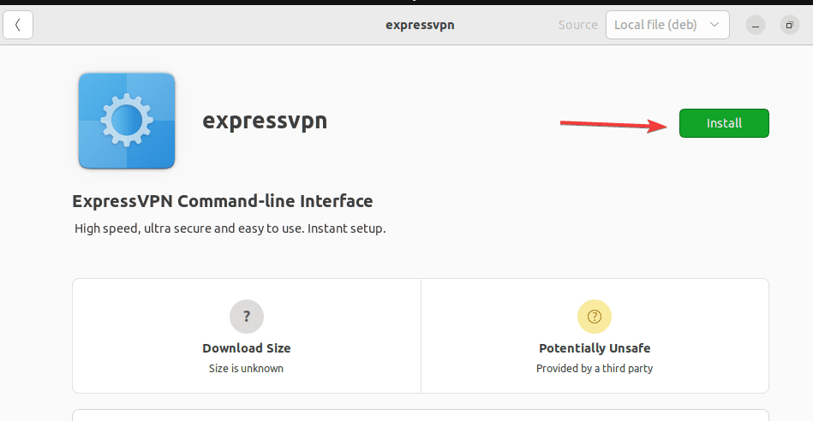This screenshot has width=813, height=421.
Task: Click the expressvpn title in the header bar
Action: coord(420,25)
